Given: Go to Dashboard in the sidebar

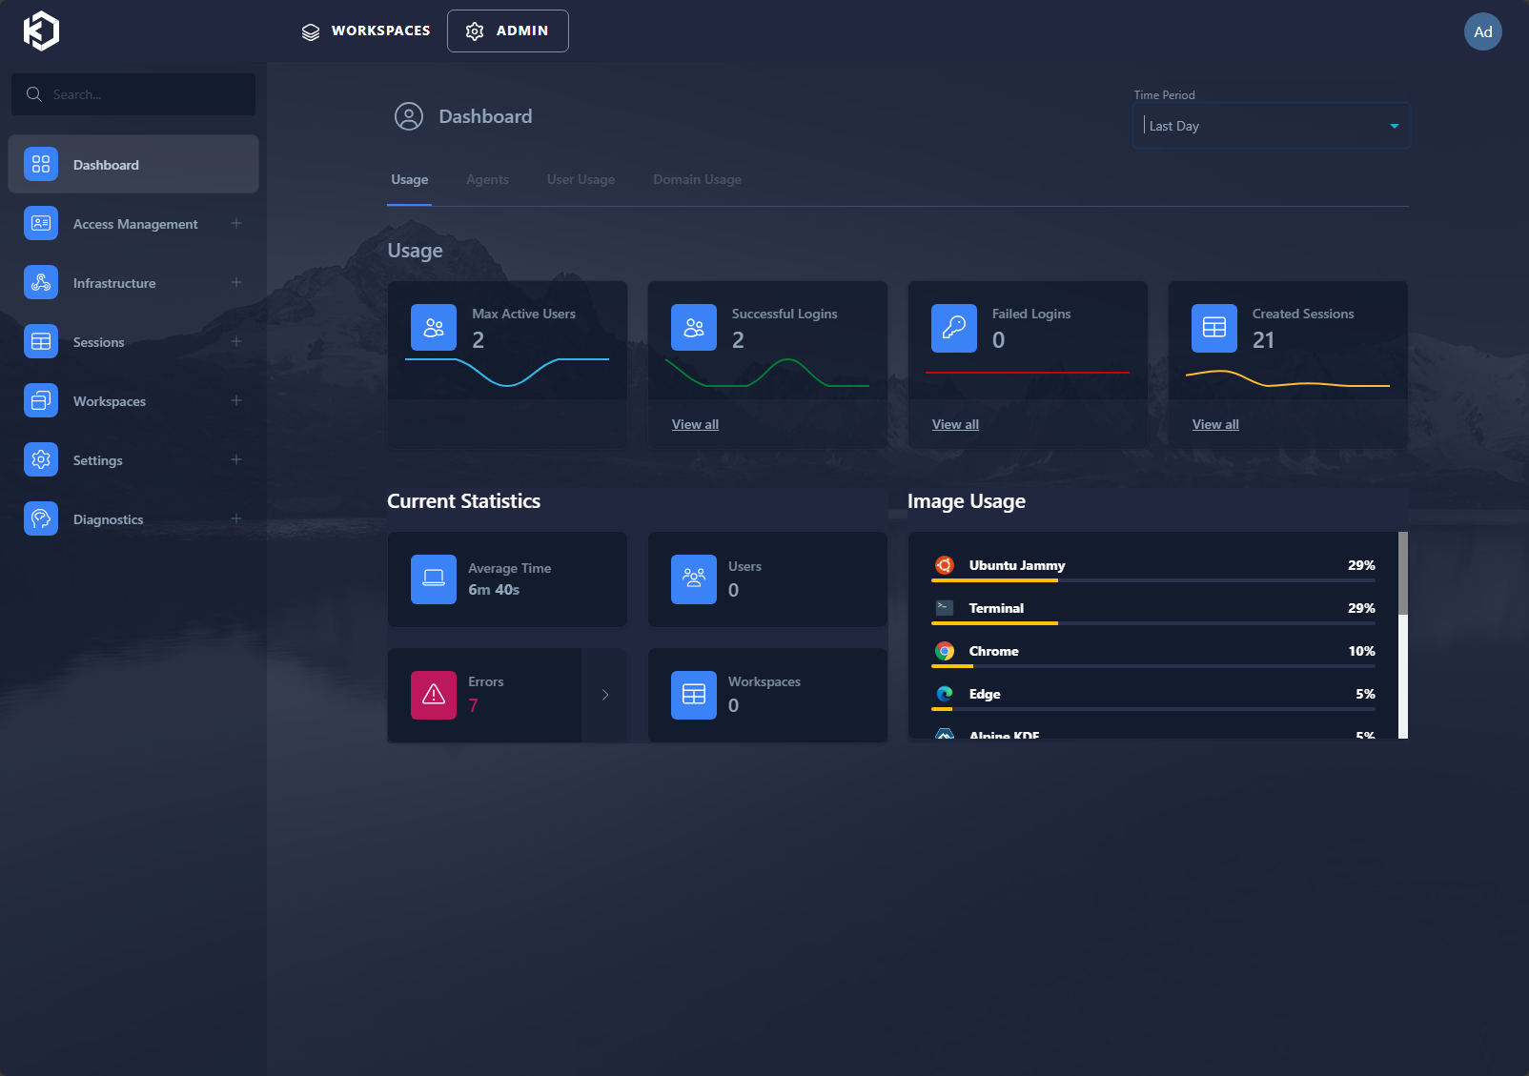Looking at the screenshot, I should click(x=133, y=164).
